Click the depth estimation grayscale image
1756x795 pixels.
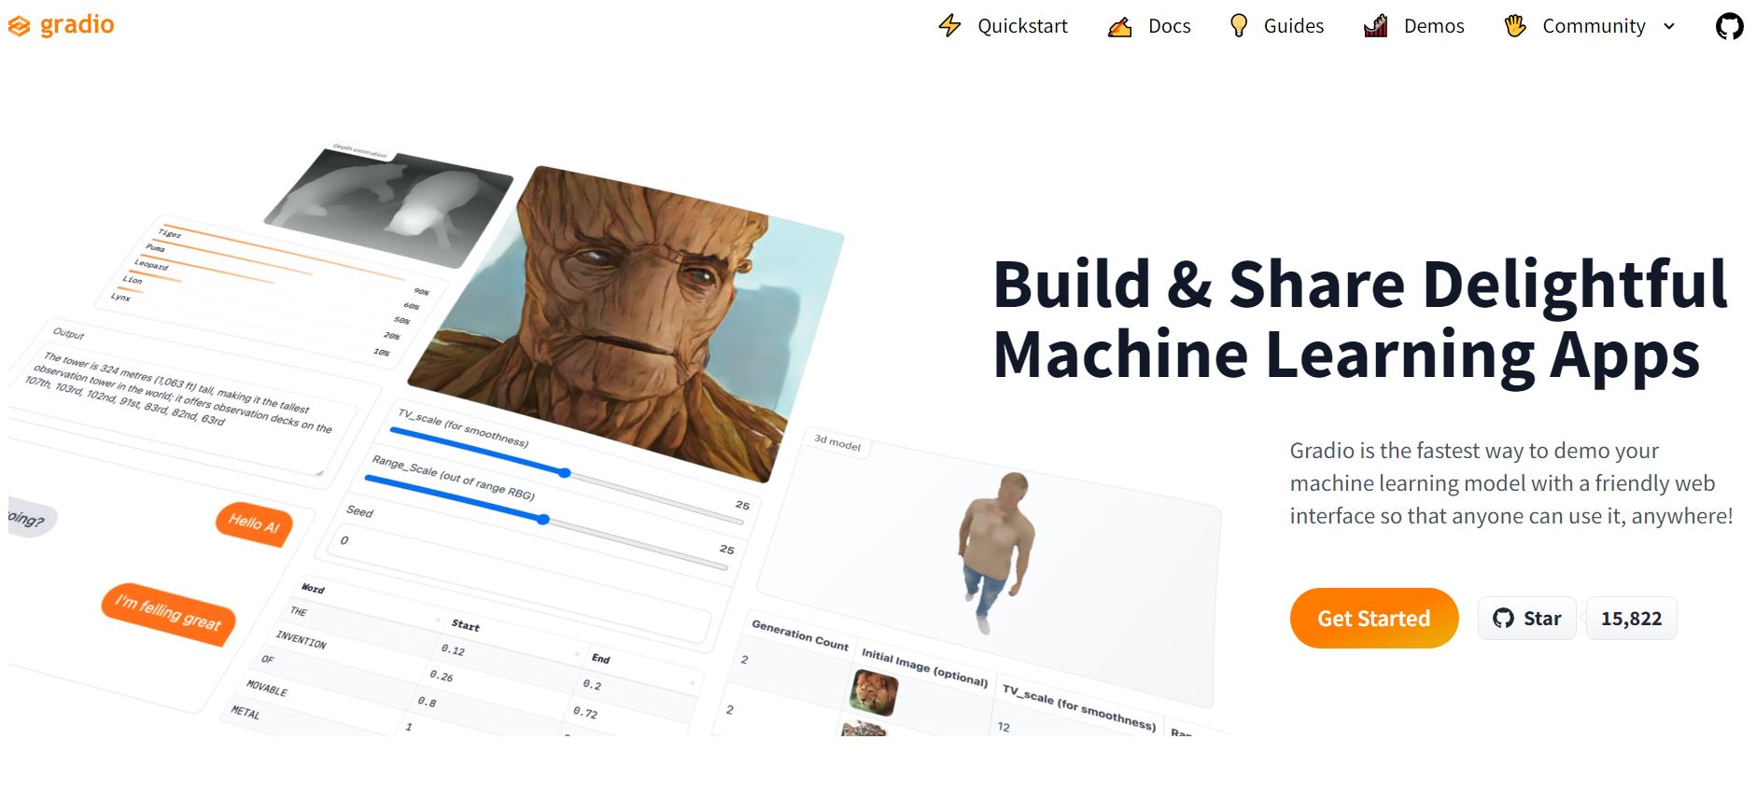389,207
